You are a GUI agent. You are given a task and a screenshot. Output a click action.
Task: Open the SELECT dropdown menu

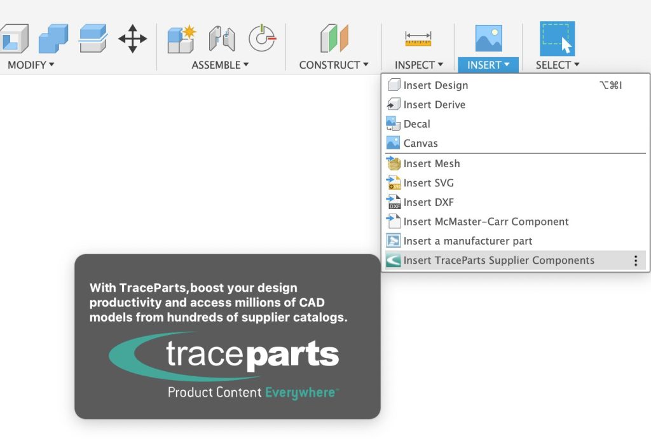(557, 65)
